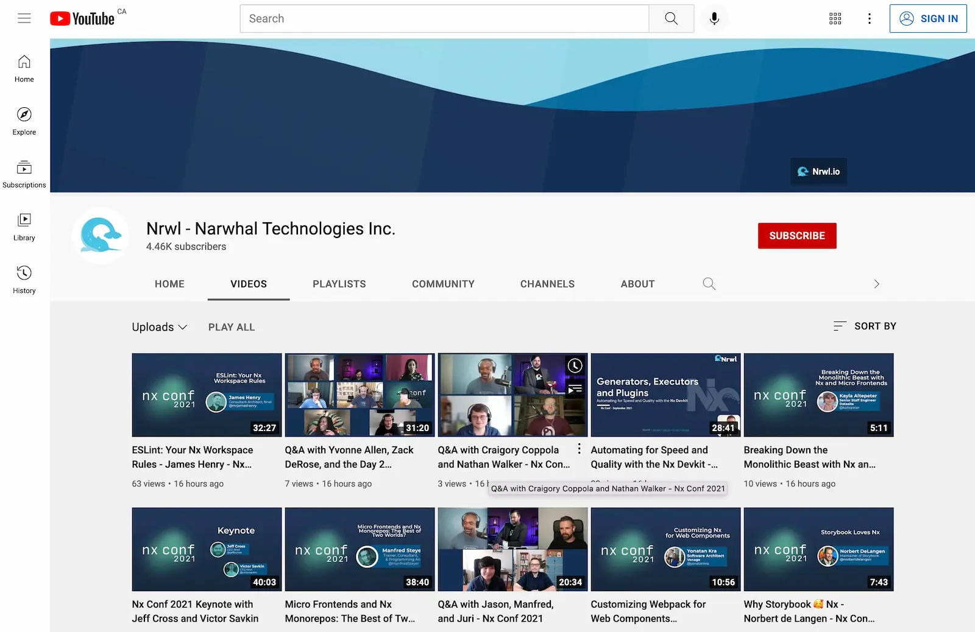Subscribe to Narwhal Technologies channel
Screen dimensions: 975x632
tap(797, 236)
